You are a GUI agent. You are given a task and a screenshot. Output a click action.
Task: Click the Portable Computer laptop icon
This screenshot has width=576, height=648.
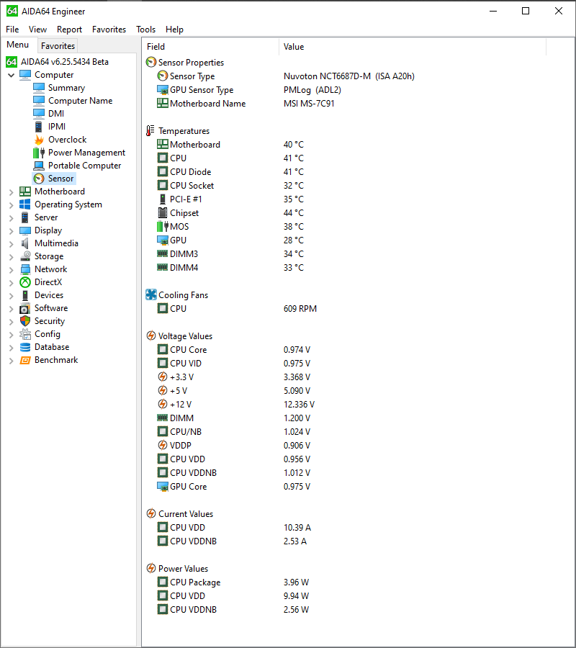pyautogui.click(x=39, y=166)
